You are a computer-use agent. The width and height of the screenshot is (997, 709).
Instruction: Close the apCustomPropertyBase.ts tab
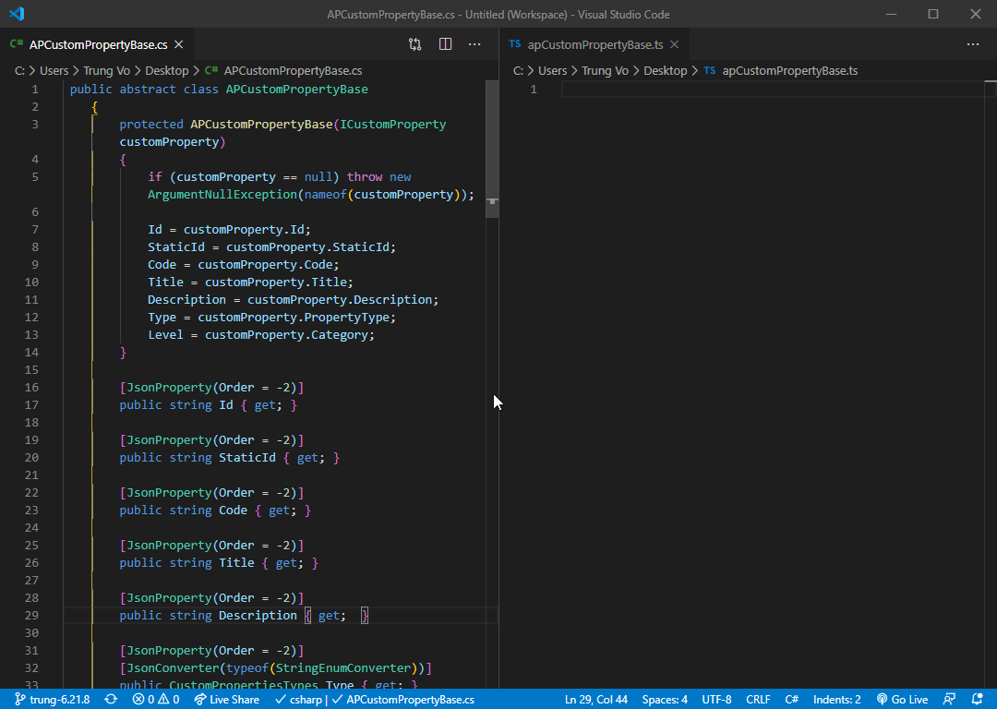[675, 44]
